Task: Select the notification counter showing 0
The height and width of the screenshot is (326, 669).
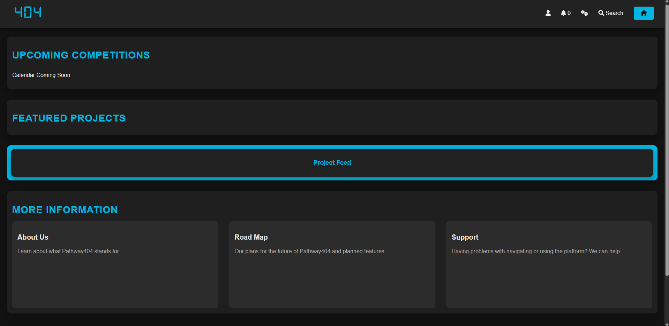Action: 568,13
